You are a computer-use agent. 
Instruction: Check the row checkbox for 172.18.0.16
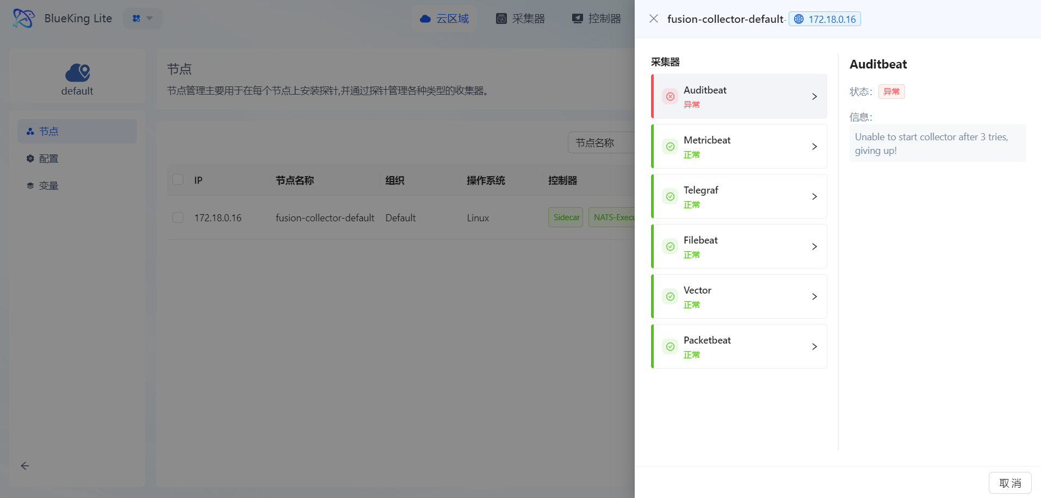tap(178, 218)
